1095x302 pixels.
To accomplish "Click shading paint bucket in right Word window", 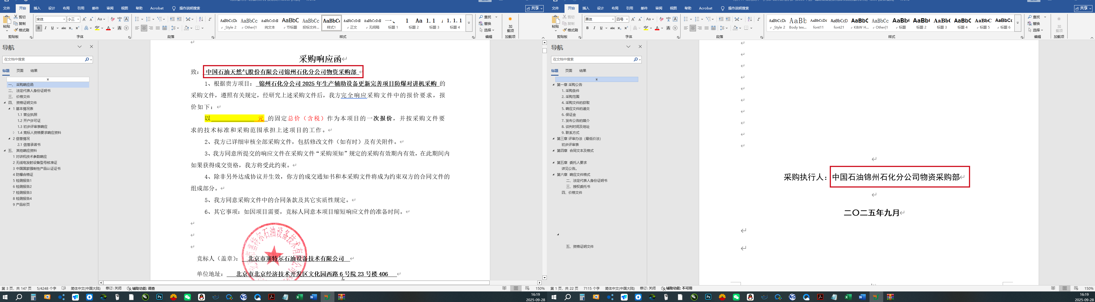I will (735, 28).
